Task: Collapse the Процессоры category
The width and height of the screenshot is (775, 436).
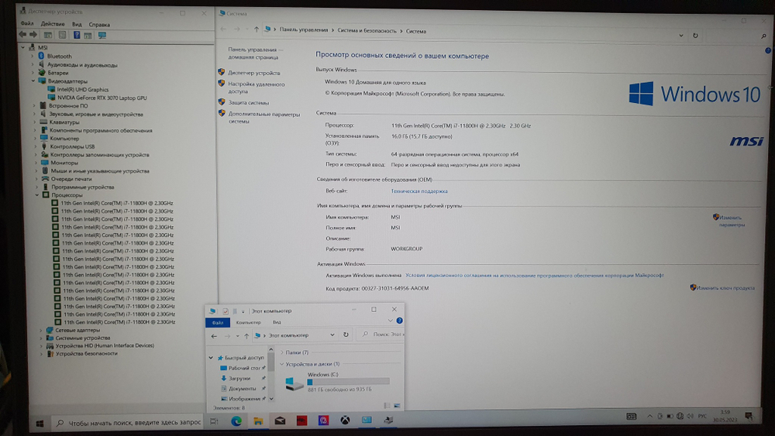Action: click(37, 195)
